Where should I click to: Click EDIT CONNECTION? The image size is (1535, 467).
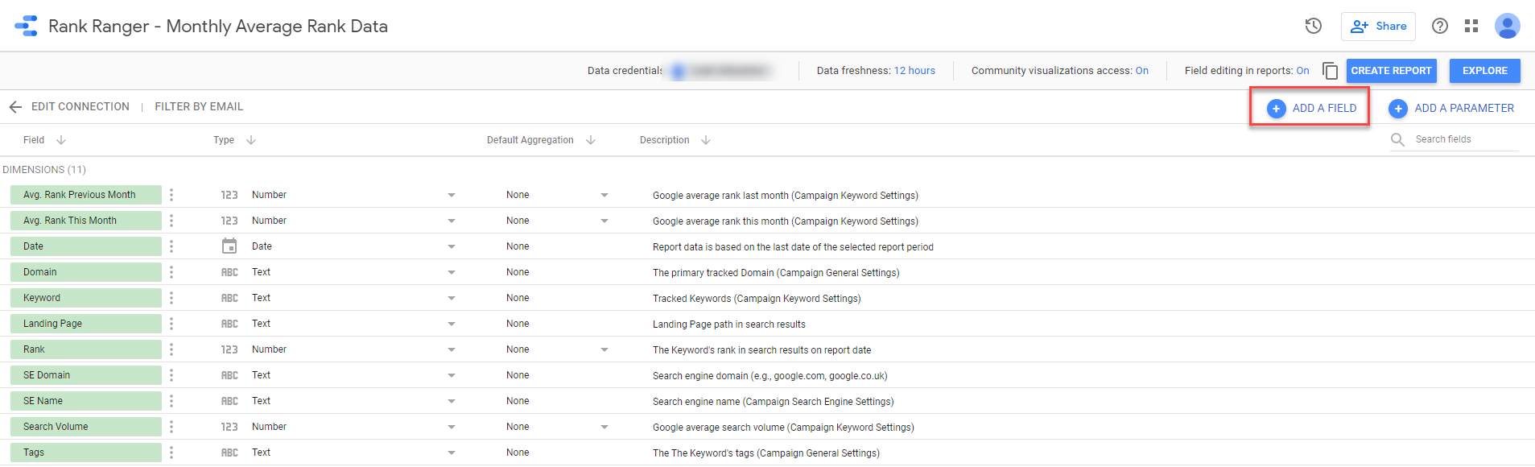80,106
